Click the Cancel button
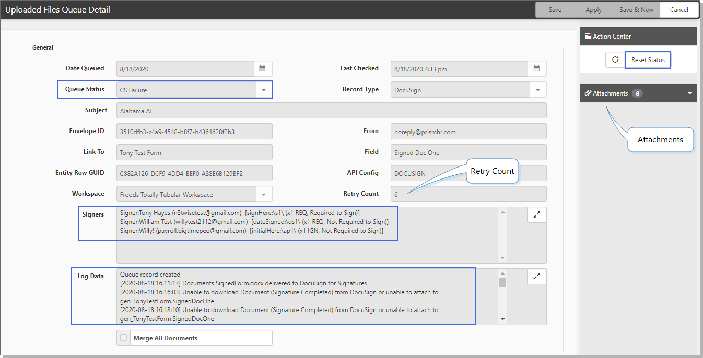Screen dimensions: 703x358 click(x=679, y=10)
